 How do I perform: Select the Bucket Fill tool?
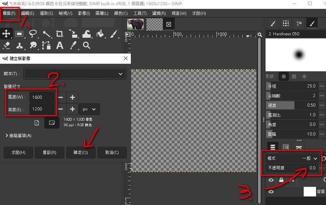[100, 34]
